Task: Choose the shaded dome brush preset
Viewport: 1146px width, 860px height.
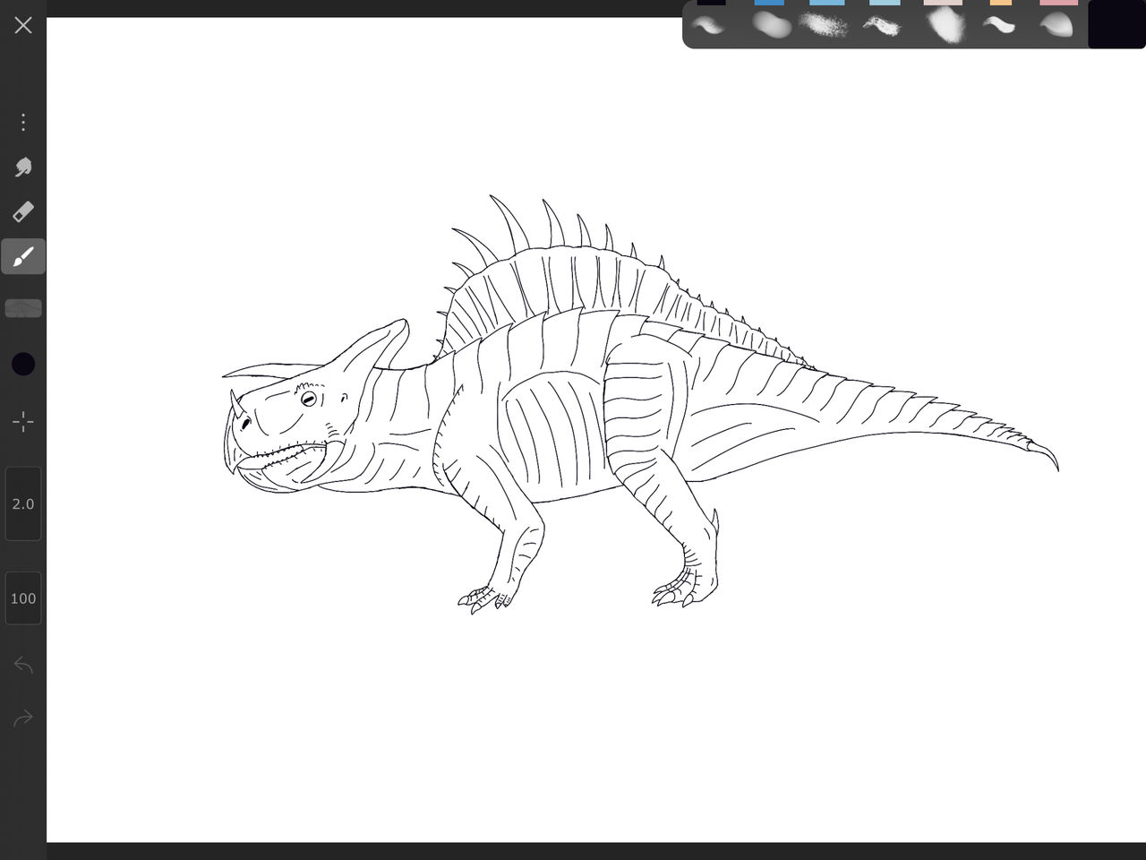Action: coord(1056,25)
